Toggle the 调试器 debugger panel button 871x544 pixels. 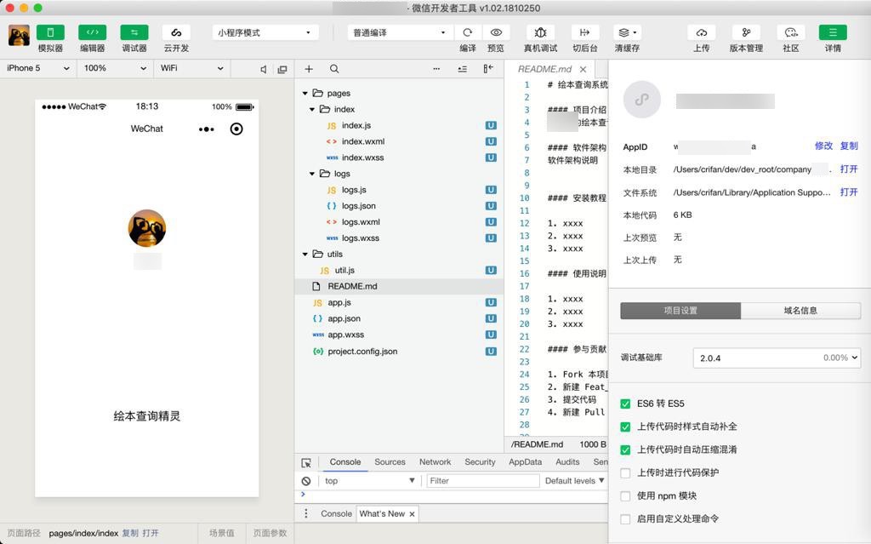click(134, 32)
